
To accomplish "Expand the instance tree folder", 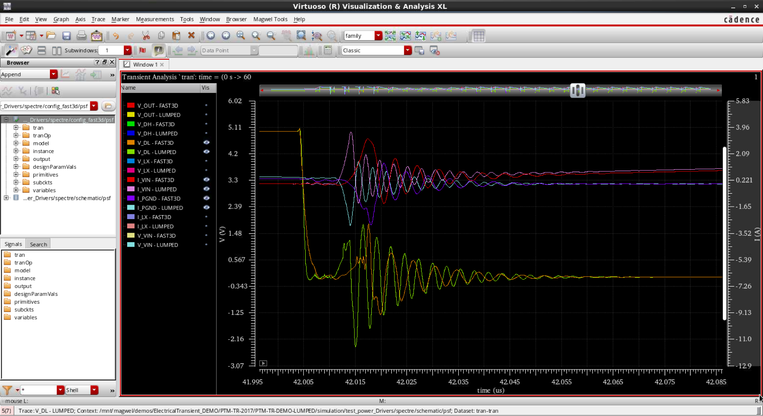I will pos(16,151).
